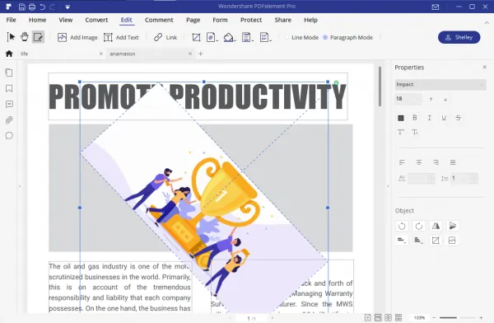
Task: Switch to the Comment tab
Action: 159,20
